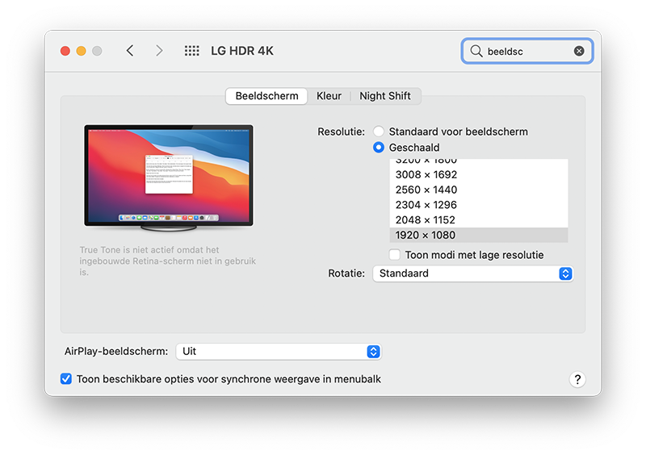Choose resolution 1920 × 1080
Image resolution: width=646 pixels, height=455 pixels.
[x=479, y=235]
